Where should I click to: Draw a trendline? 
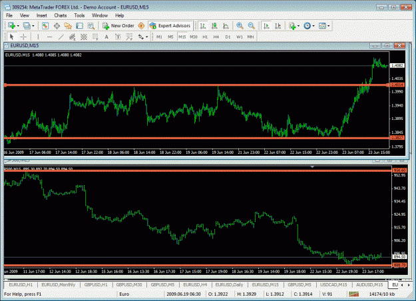[x=61, y=37]
